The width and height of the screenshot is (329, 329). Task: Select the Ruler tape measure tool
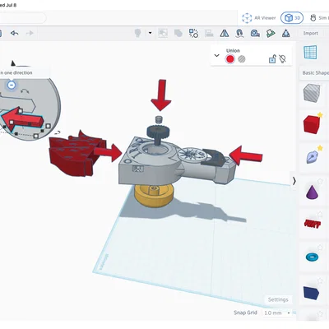[x=255, y=33]
